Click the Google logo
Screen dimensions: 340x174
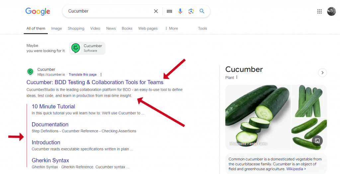point(38,11)
